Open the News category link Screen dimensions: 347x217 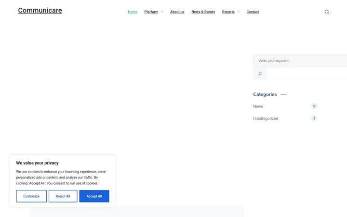click(x=258, y=106)
